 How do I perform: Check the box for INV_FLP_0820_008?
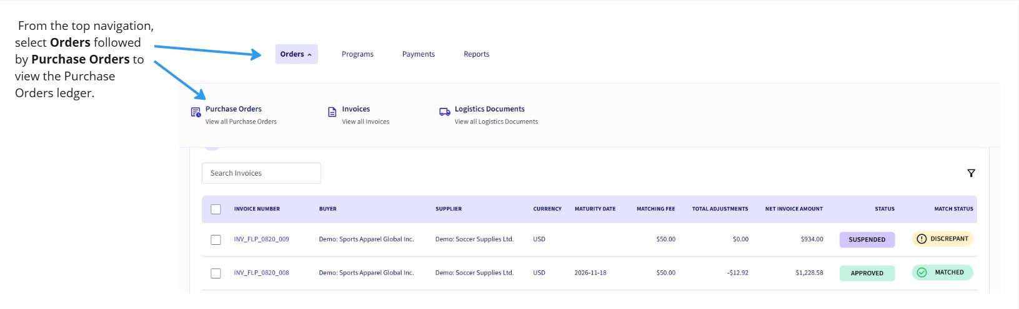pos(216,273)
